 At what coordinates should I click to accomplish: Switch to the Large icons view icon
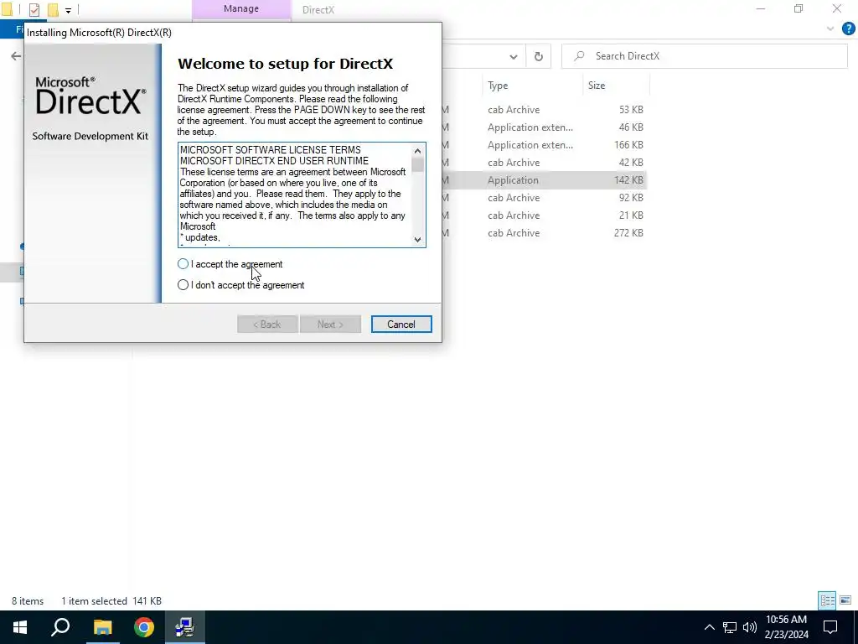click(845, 600)
